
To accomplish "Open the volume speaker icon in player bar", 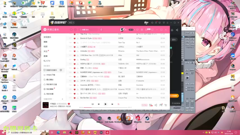I will (x=156, y=105).
